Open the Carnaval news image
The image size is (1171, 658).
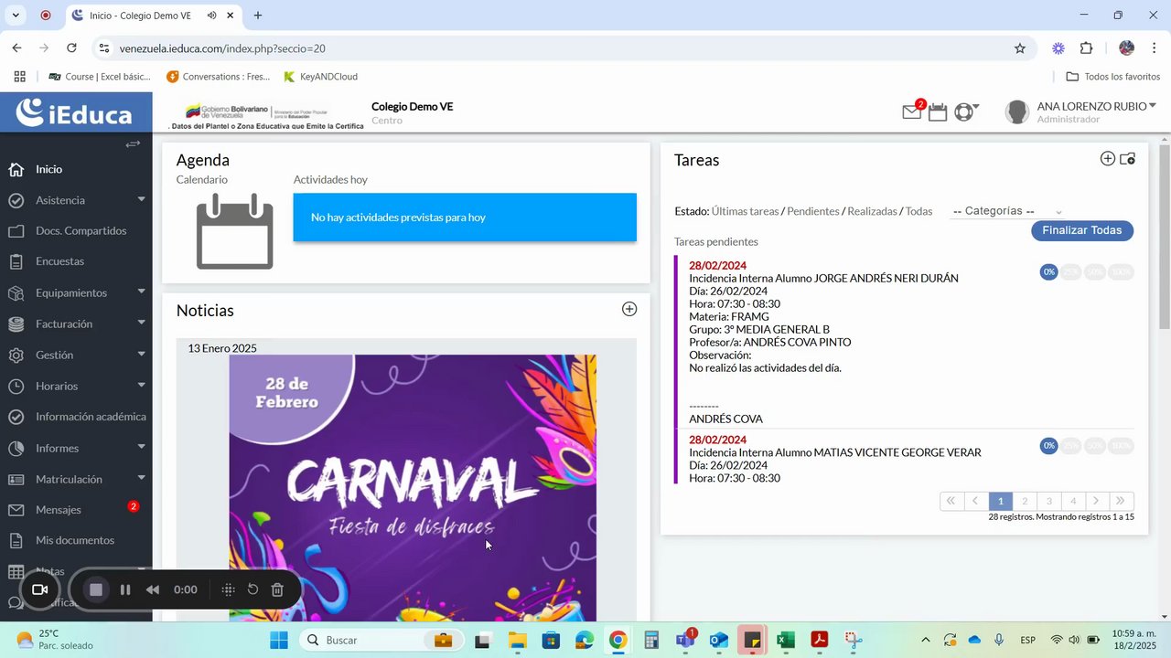coord(413,488)
